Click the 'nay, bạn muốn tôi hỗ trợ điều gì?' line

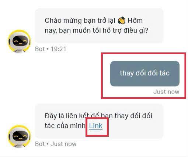pos(97,30)
